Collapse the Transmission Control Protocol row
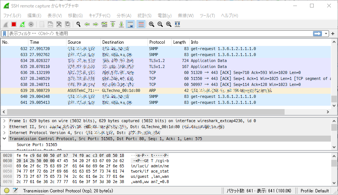The height and width of the screenshot is (195, 338). point(4,139)
